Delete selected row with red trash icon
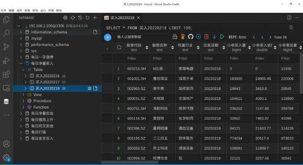Screen dimensions: 303x165 [206, 37]
